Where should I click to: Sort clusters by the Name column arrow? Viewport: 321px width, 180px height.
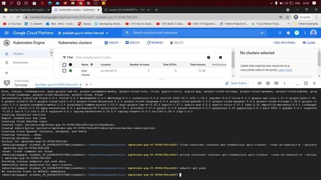[x=91, y=64]
